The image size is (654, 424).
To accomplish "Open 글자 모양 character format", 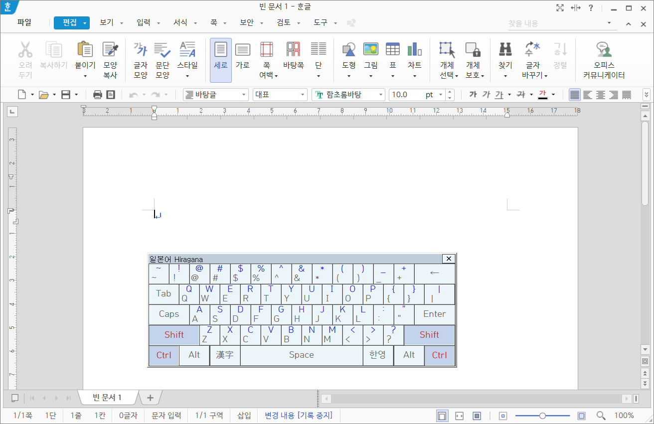I will pos(141,60).
